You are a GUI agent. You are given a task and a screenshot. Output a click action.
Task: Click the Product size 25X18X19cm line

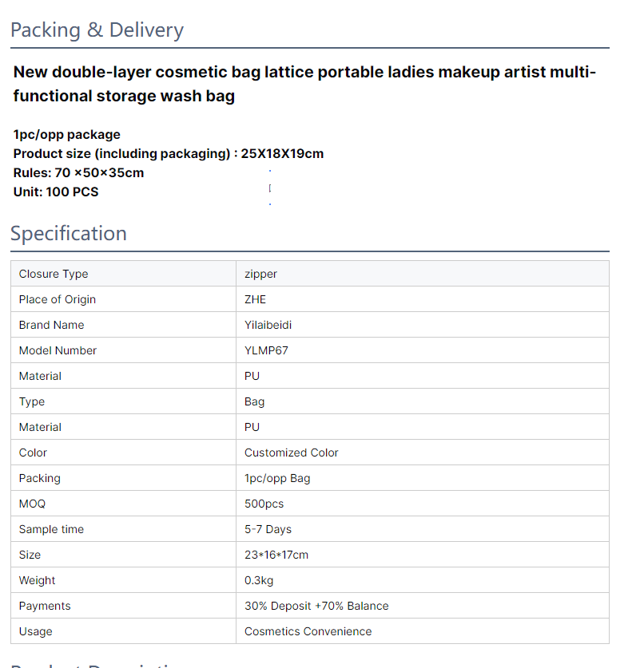click(169, 154)
